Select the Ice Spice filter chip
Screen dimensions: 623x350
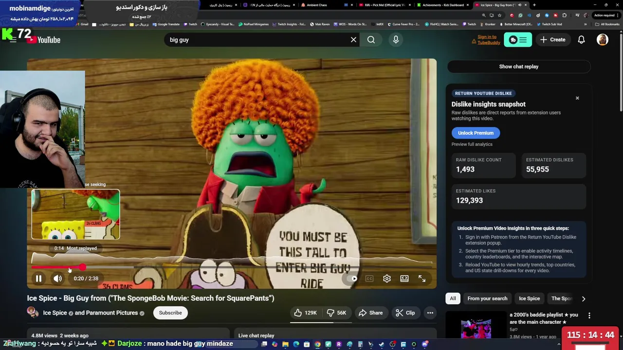pos(529,298)
